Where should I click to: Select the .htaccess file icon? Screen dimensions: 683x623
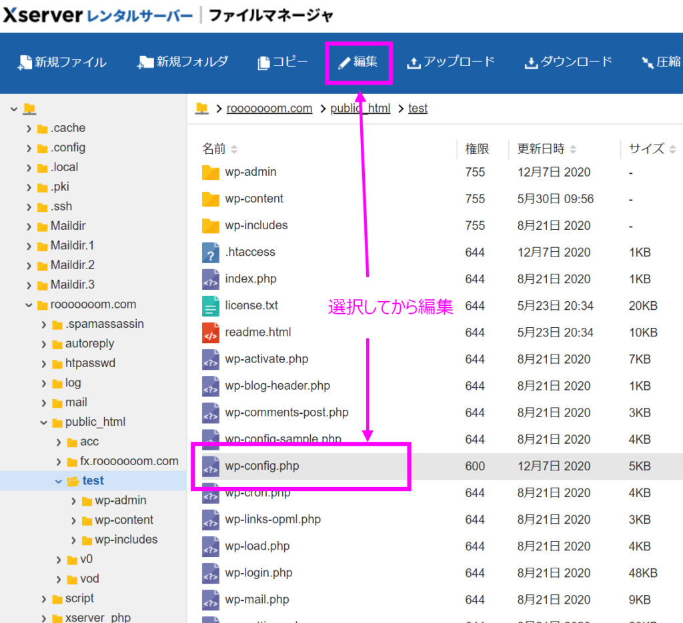[211, 253]
